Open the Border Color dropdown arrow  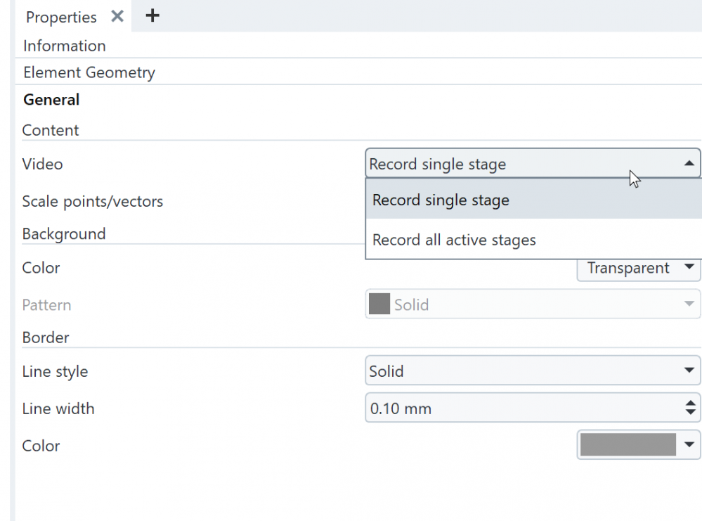pyautogui.click(x=689, y=445)
